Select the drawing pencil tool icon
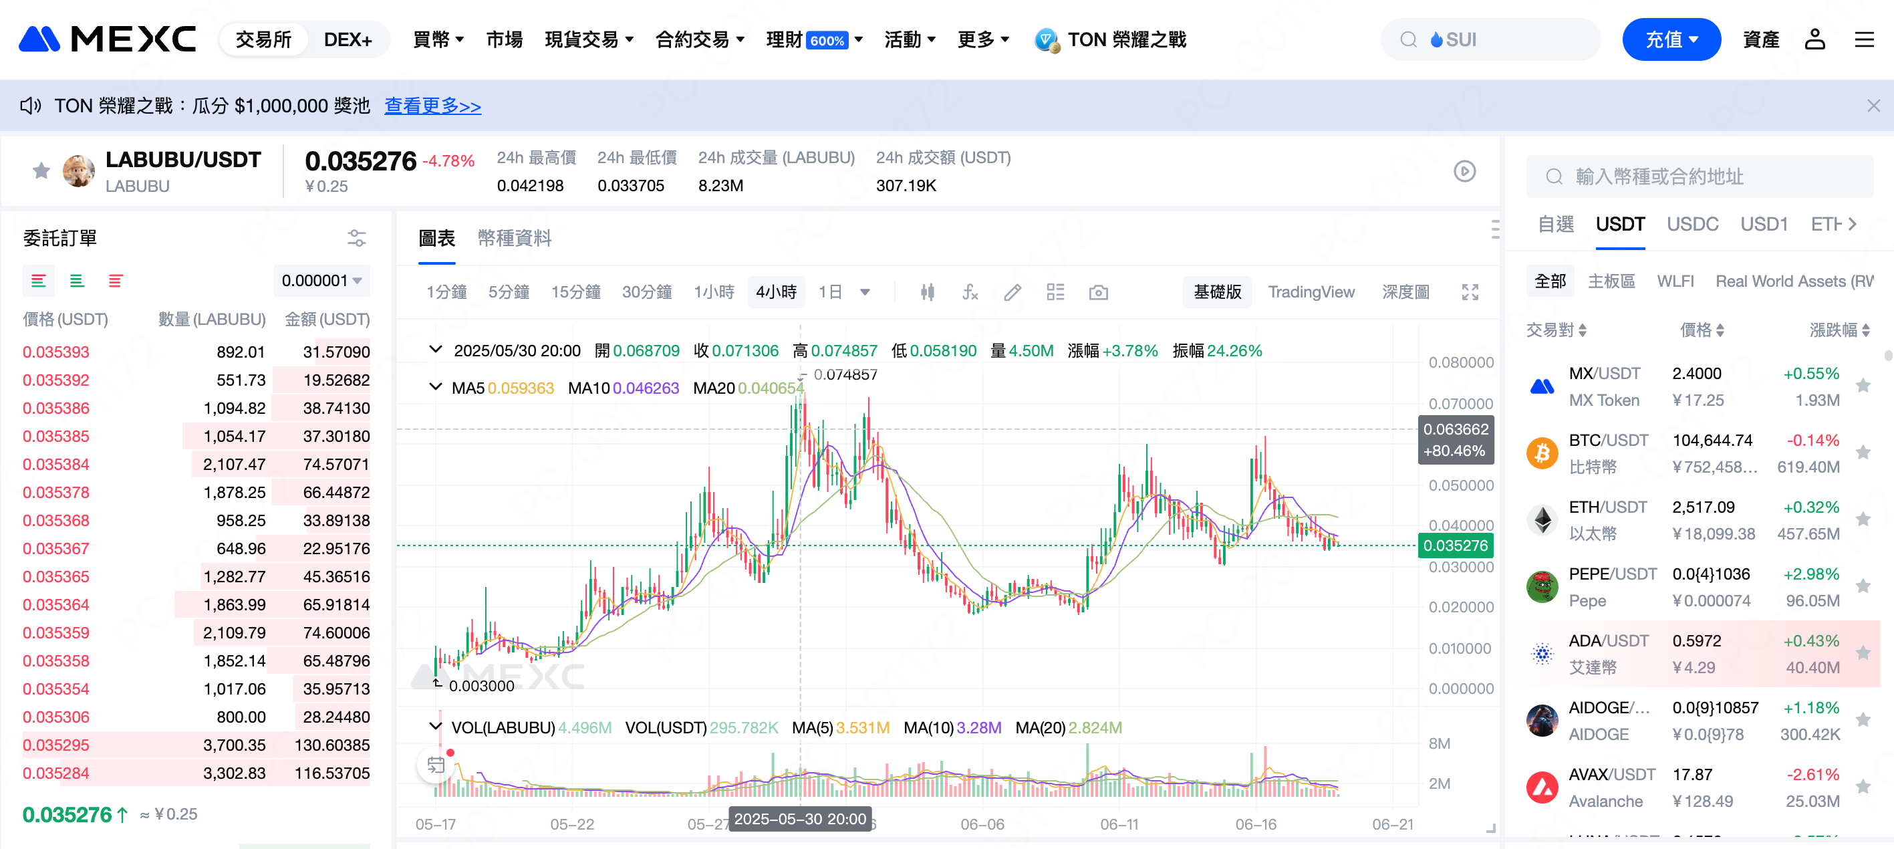1894x849 pixels. click(1012, 292)
